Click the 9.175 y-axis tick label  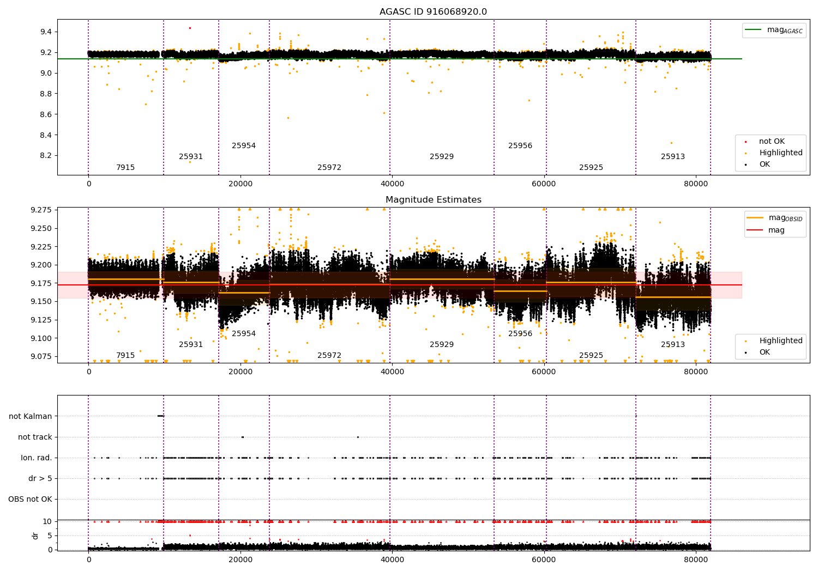tap(41, 283)
